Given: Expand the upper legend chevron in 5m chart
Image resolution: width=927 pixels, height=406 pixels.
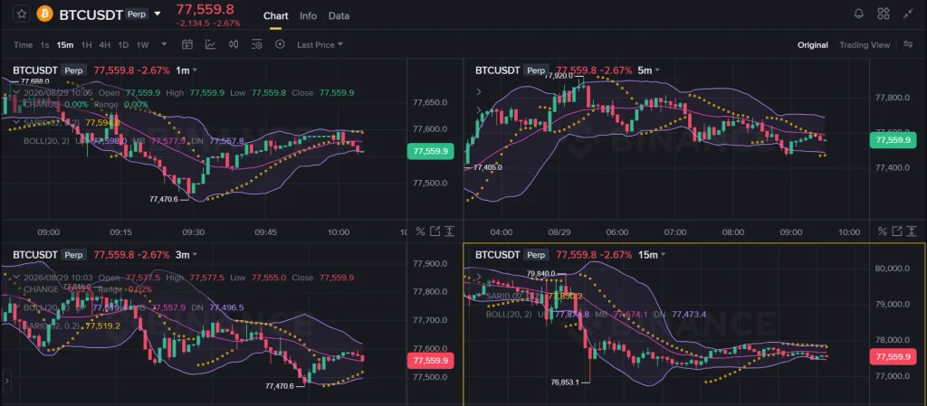Looking at the screenshot, I should 479,92.
